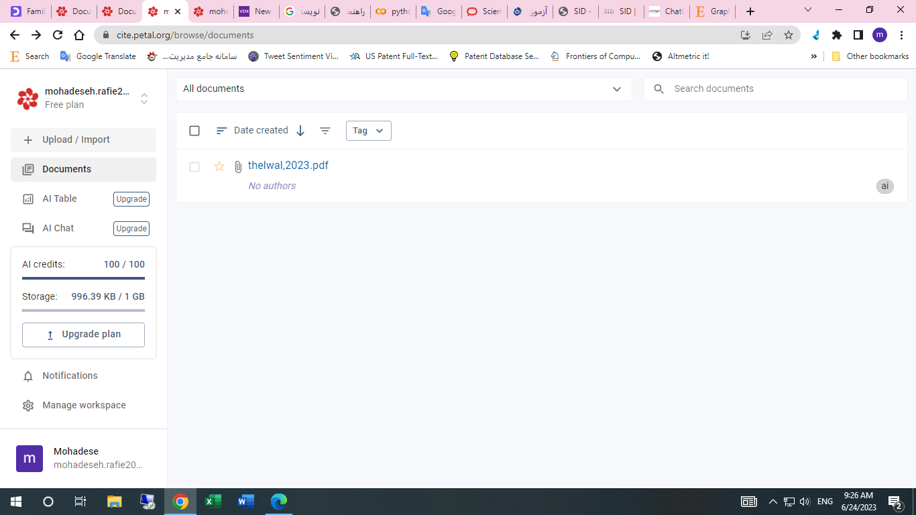The image size is (916, 515).
Task: Open Altmetric it! bookmark
Action: point(681,56)
